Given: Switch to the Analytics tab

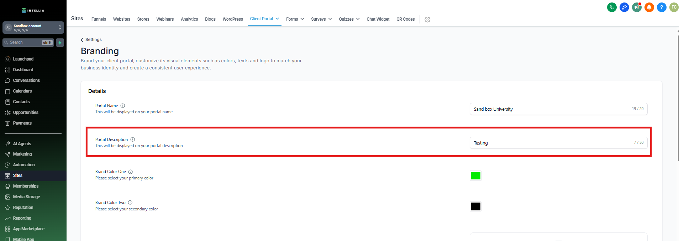Looking at the screenshot, I should click(x=189, y=19).
